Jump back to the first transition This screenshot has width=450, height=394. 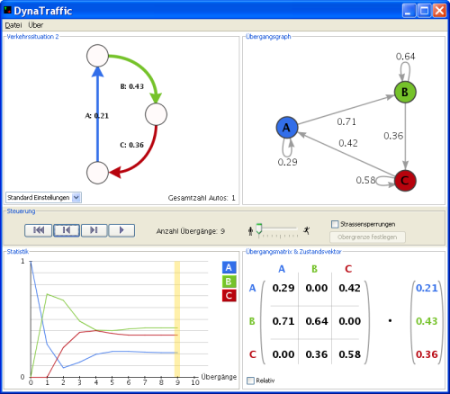click(38, 230)
